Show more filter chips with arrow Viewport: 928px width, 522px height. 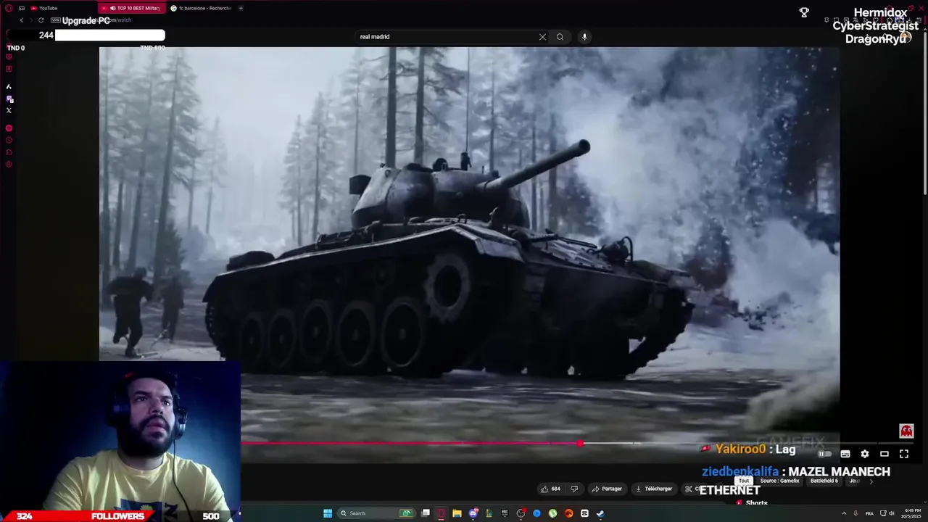[871, 481]
